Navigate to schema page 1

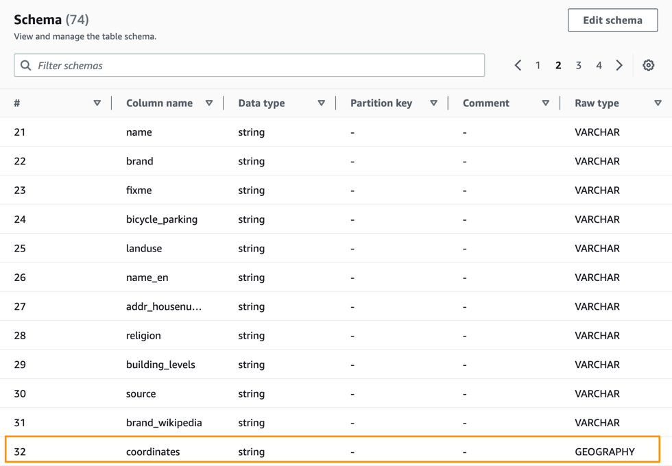(x=538, y=65)
